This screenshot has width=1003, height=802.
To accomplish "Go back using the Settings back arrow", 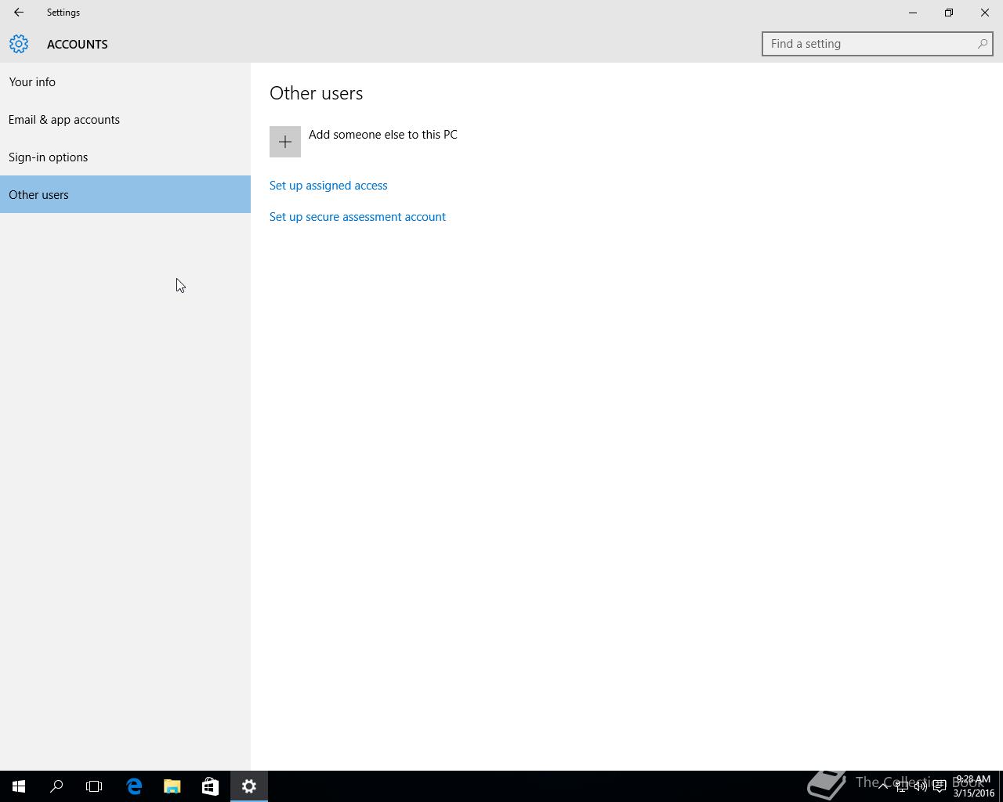I will [19, 13].
